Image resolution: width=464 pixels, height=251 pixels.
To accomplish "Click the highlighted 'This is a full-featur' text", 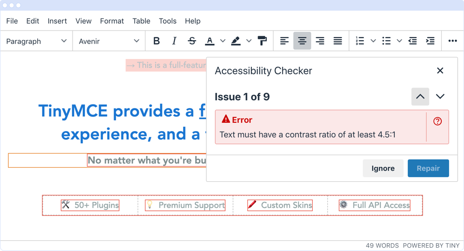I will 166,65.
